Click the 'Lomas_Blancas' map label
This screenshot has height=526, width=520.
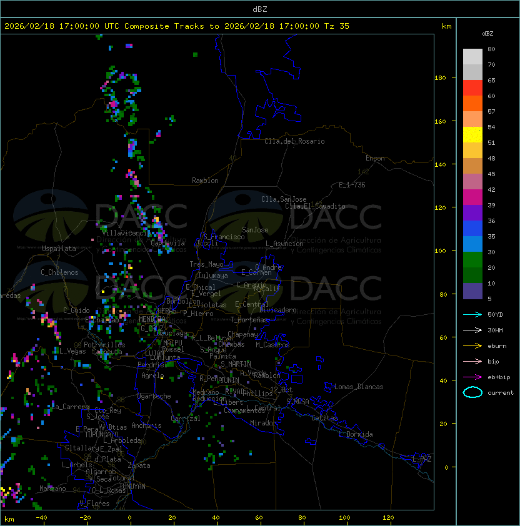coord(359,387)
